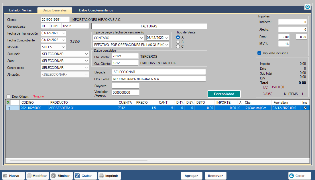Click the comprobante series F001 field
Viewport: 315px width, 180px height.
coord(56,26)
